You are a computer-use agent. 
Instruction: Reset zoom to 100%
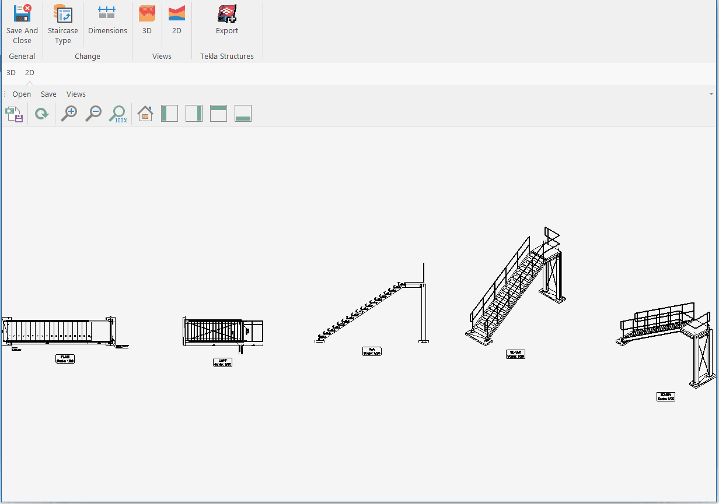pyautogui.click(x=118, y=114)
